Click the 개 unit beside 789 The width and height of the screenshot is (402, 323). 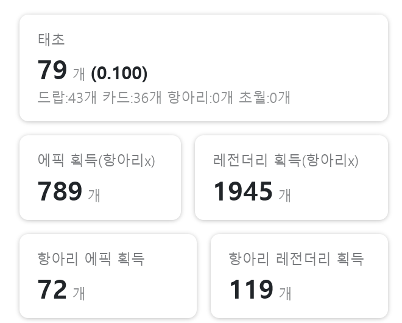[x=94, y=195]
